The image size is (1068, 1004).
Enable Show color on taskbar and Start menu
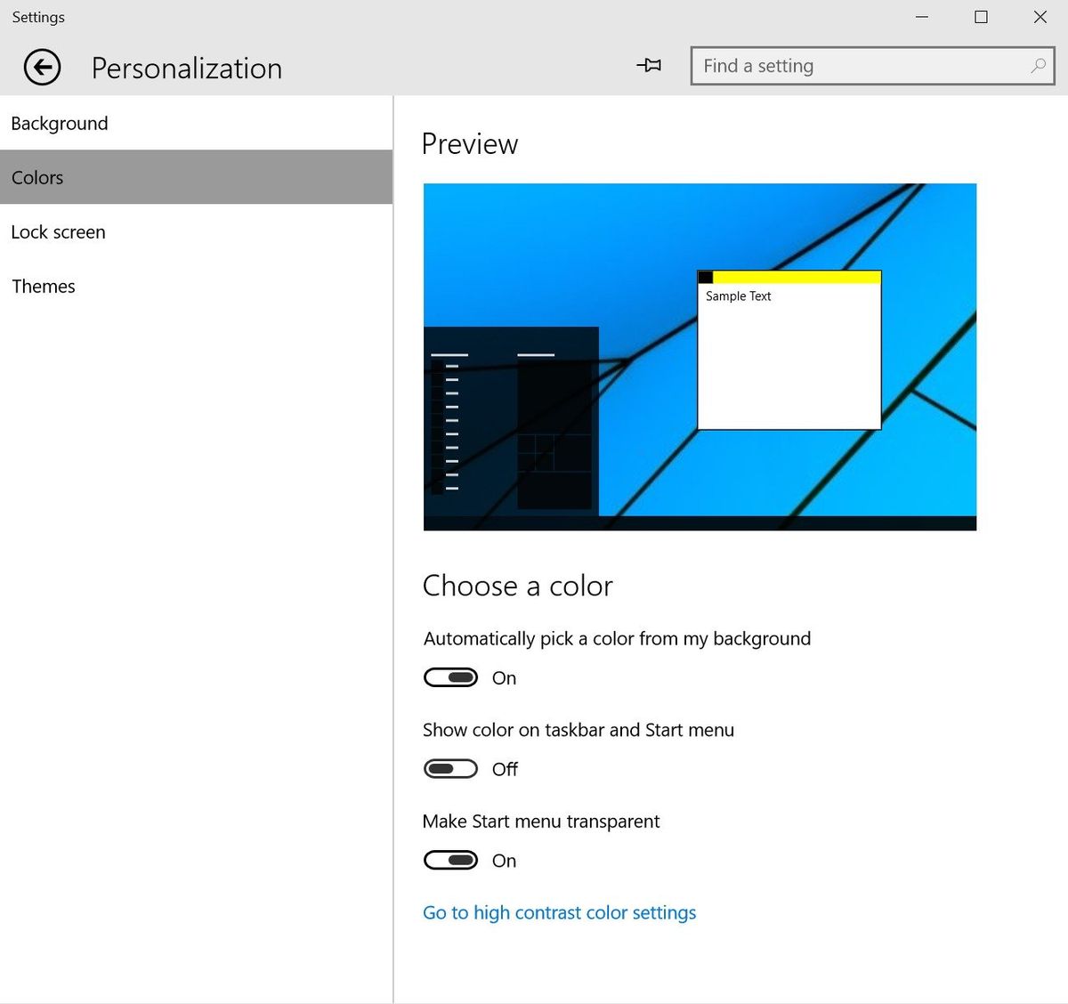(x=449, y=768)
